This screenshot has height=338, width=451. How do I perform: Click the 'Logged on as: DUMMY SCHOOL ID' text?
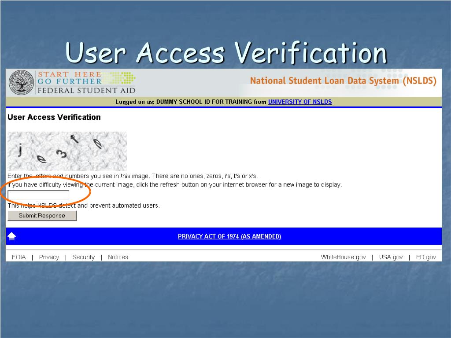184,102
